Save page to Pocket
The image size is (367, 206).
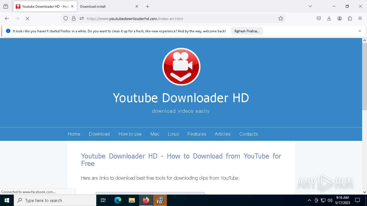[319, 19]
